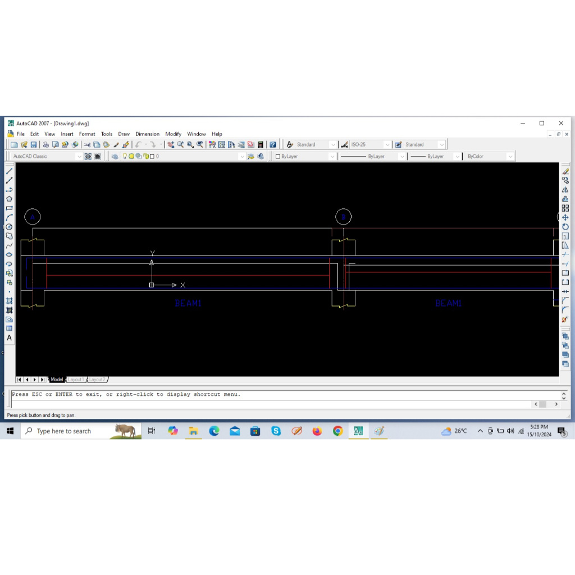Open the ISO-25 dimension style dropdown
This screenshot has width=575, height=575.
click(387, 145)
